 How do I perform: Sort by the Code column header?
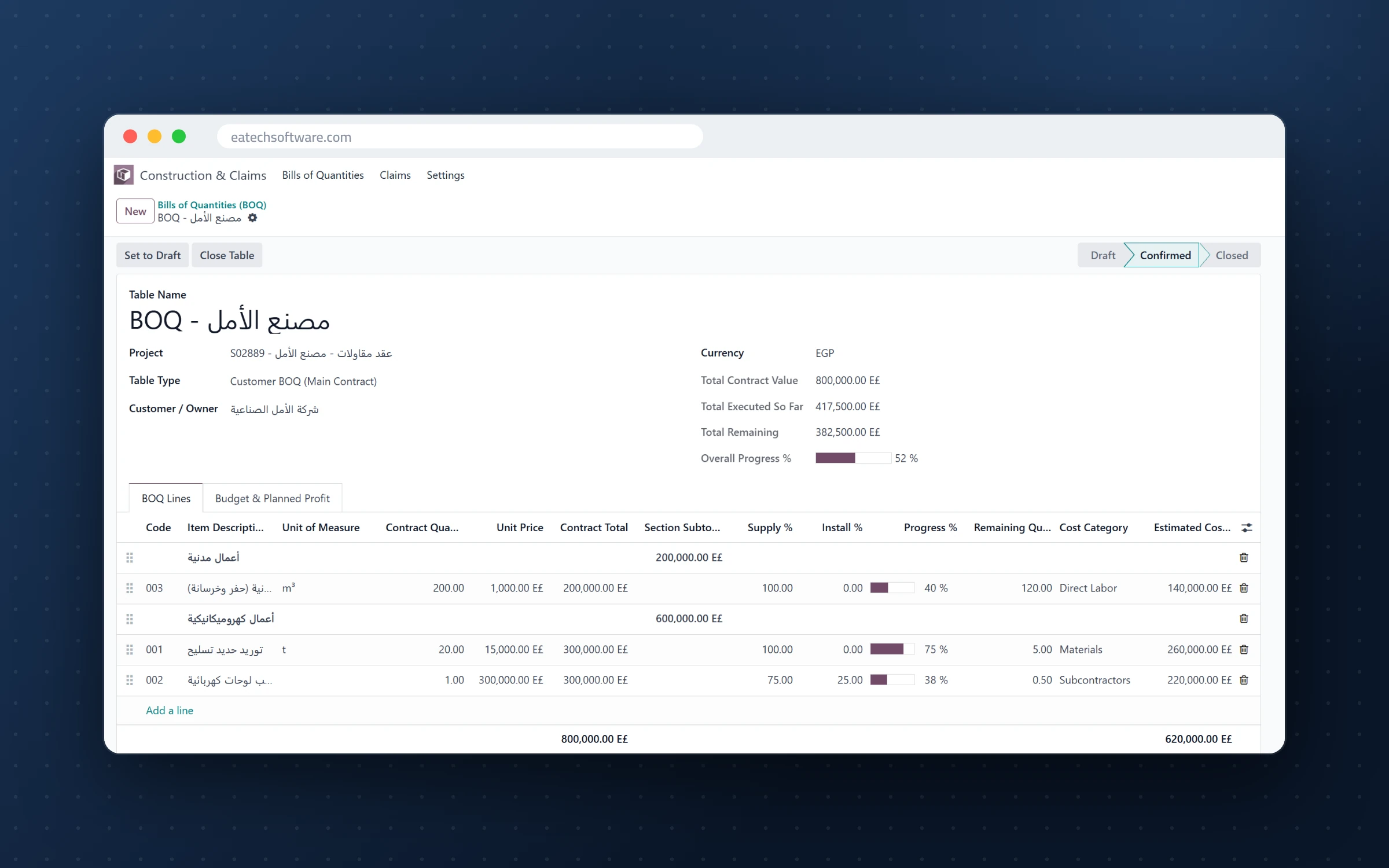pos(158,528)
